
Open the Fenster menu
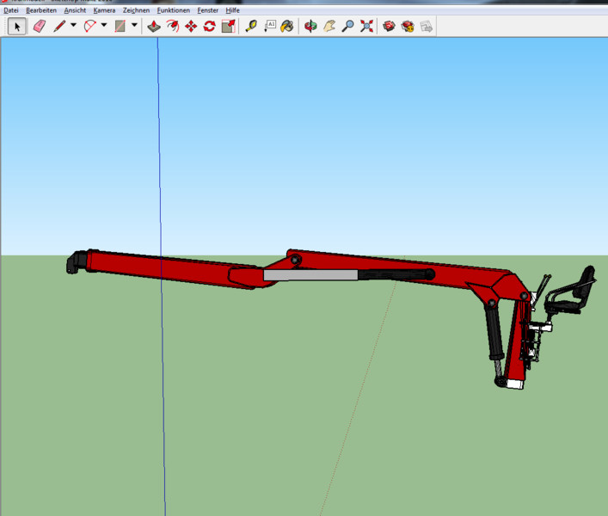click(207, 10)
